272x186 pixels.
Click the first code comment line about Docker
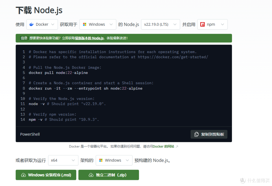113,52
